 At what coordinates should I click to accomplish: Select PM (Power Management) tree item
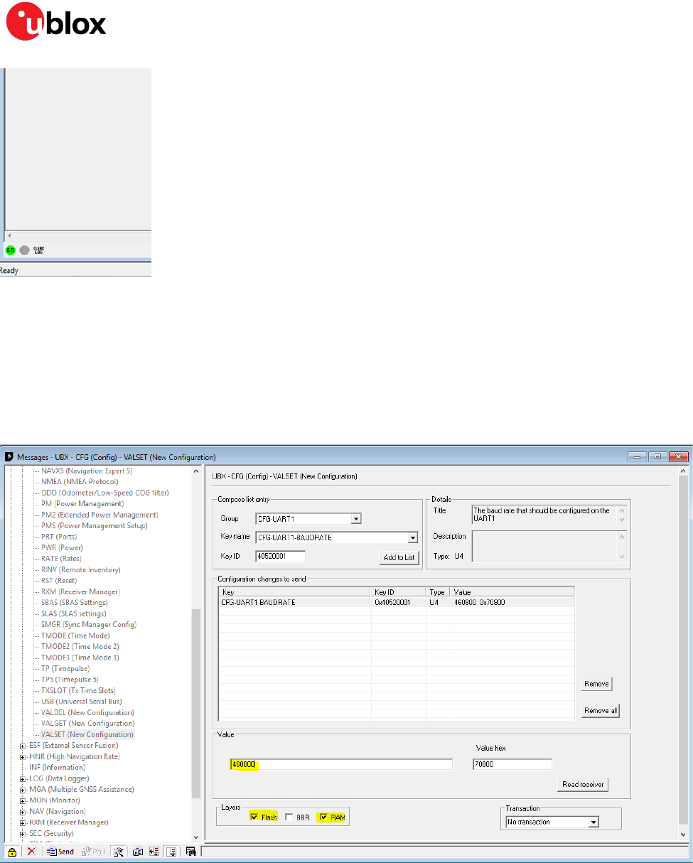coord(82,504)
